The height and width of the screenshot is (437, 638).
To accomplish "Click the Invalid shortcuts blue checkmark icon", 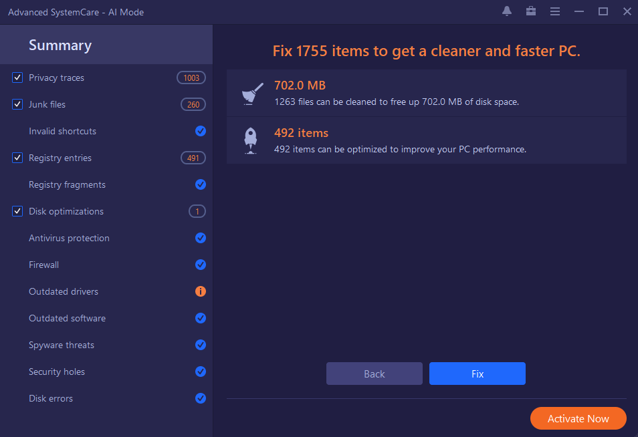I will (x=200, y=131).
